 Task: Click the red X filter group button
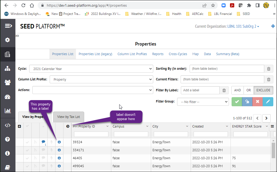coord(258,102)
